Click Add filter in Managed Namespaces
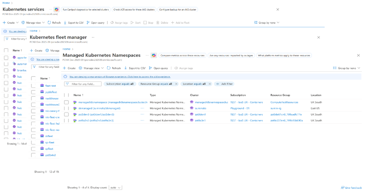Screen dimensions: 374x195 coord(224,84)
